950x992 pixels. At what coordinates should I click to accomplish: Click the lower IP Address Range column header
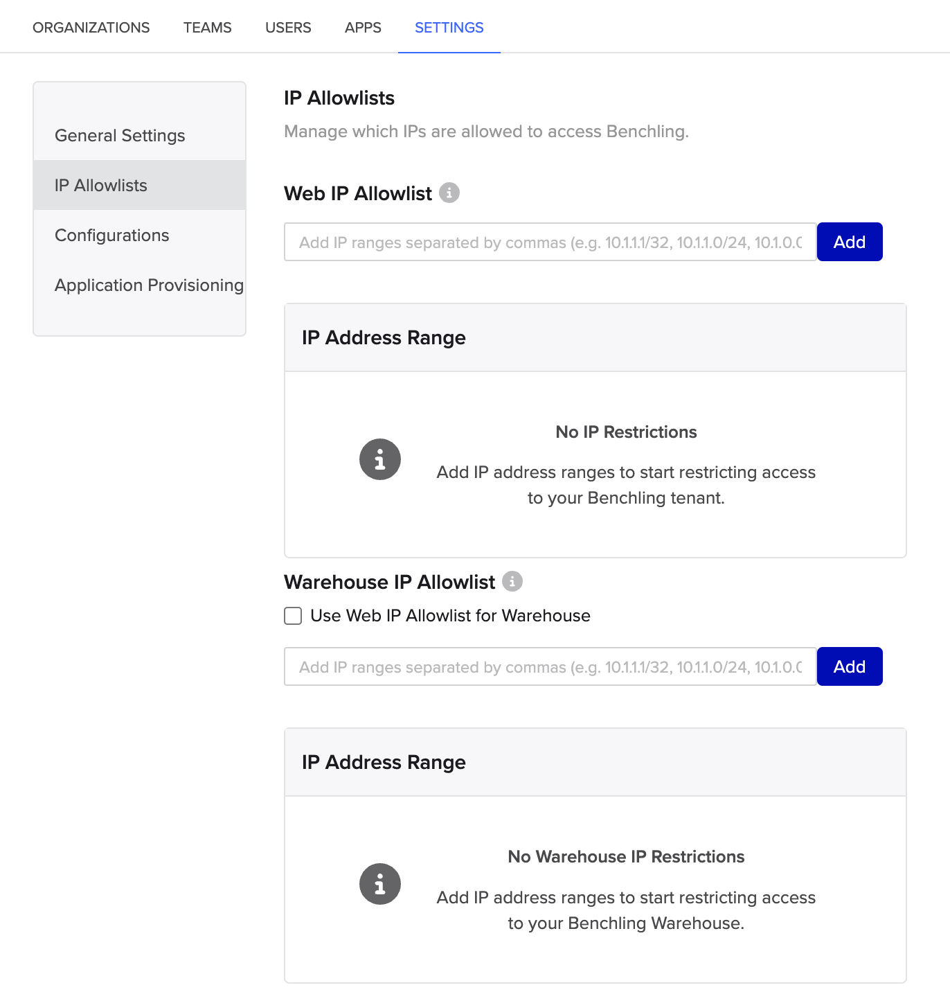point(383,762)
